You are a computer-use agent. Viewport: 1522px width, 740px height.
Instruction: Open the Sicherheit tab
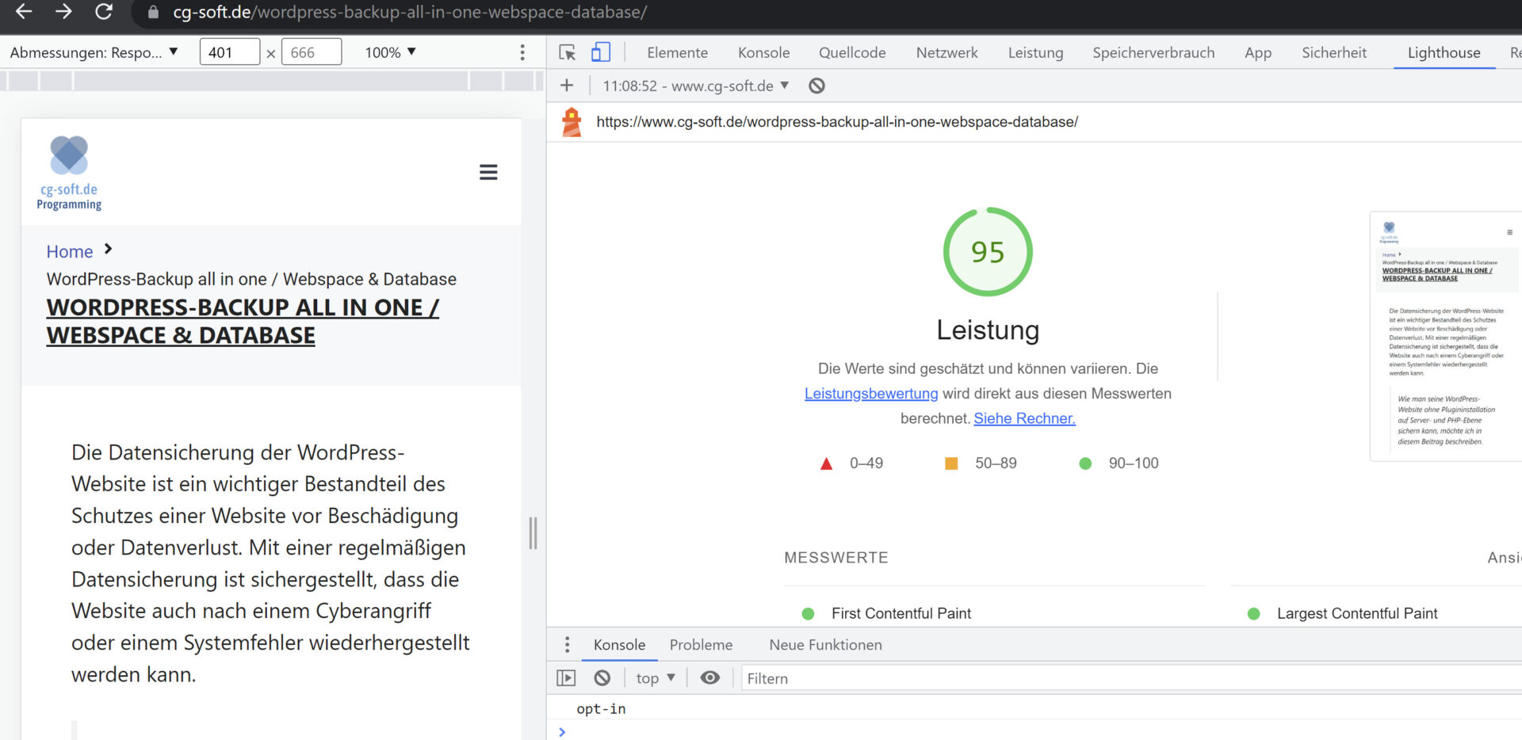point(1334,52)
